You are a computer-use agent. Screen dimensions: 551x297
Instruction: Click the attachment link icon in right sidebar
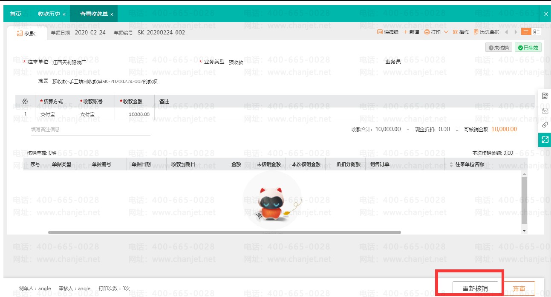point(545,125)
